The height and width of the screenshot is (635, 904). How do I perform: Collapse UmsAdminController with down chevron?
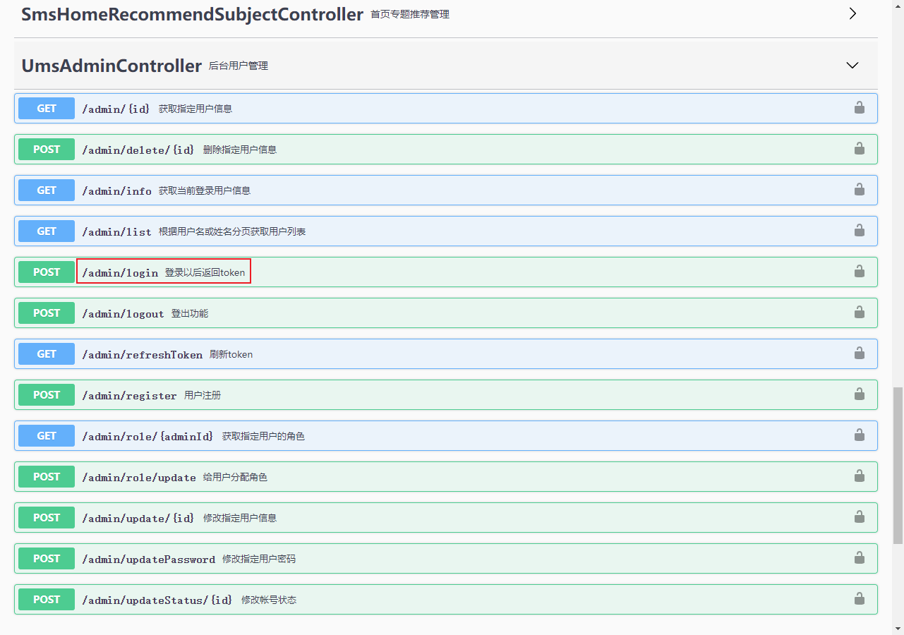tap(852, 65)
